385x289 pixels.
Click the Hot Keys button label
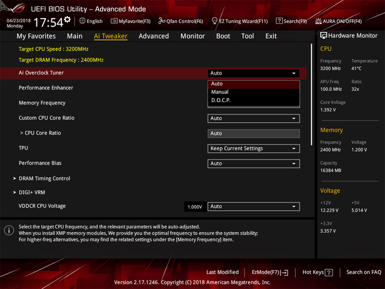coord(313,272)
